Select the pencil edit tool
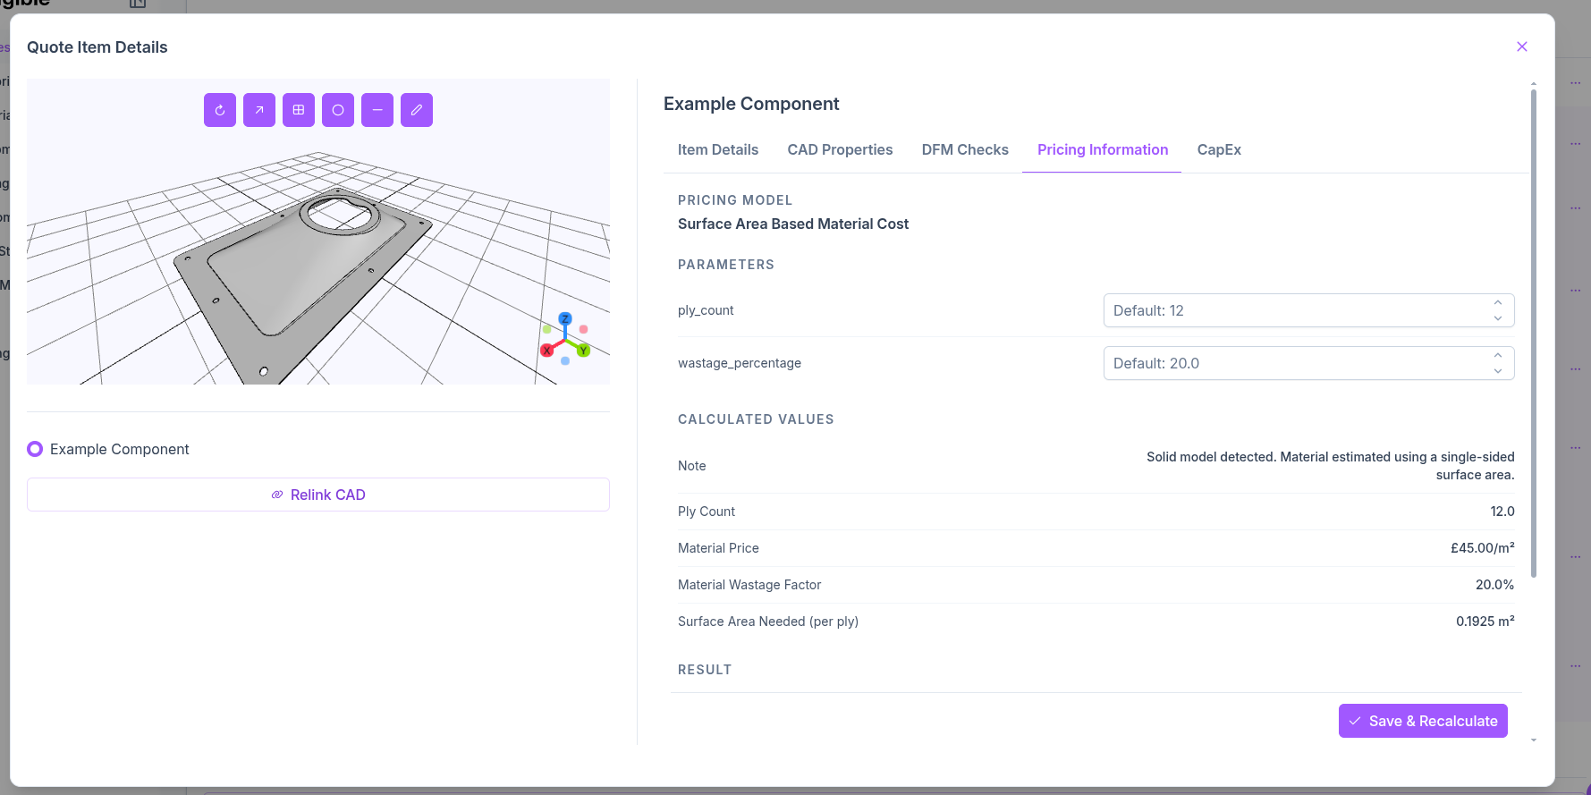 417,110
